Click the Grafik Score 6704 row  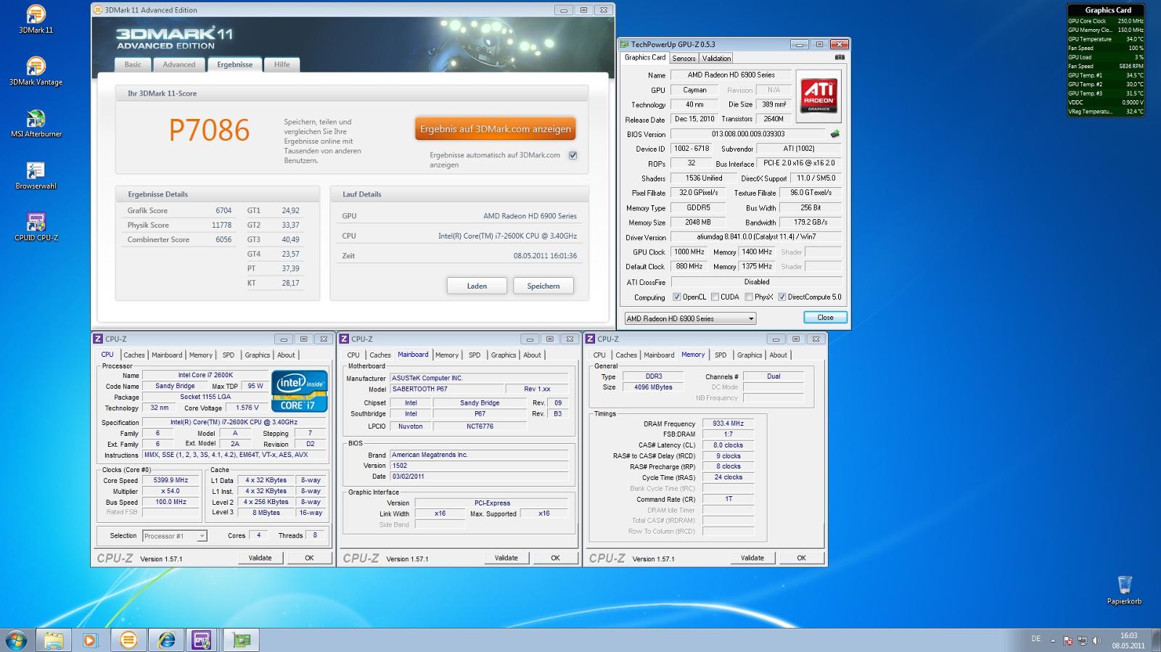coord(179,210)
